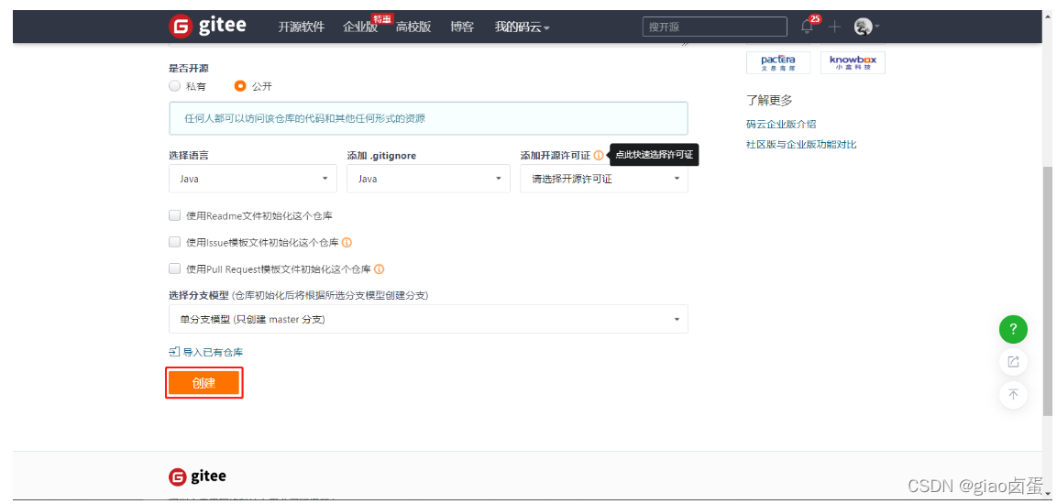Open the notification bell icon
1057x504 pixels.
pos(807,27)
